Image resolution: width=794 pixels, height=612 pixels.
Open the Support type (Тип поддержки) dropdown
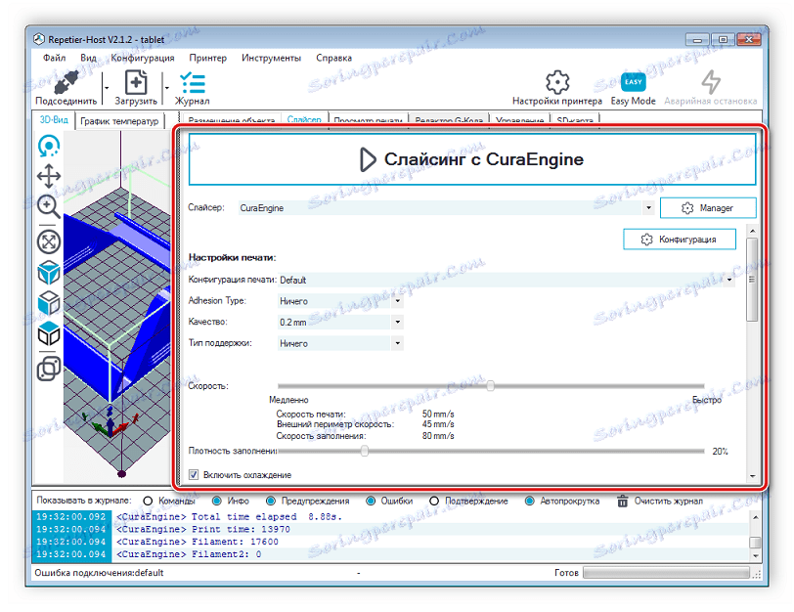tap(398, 343)
